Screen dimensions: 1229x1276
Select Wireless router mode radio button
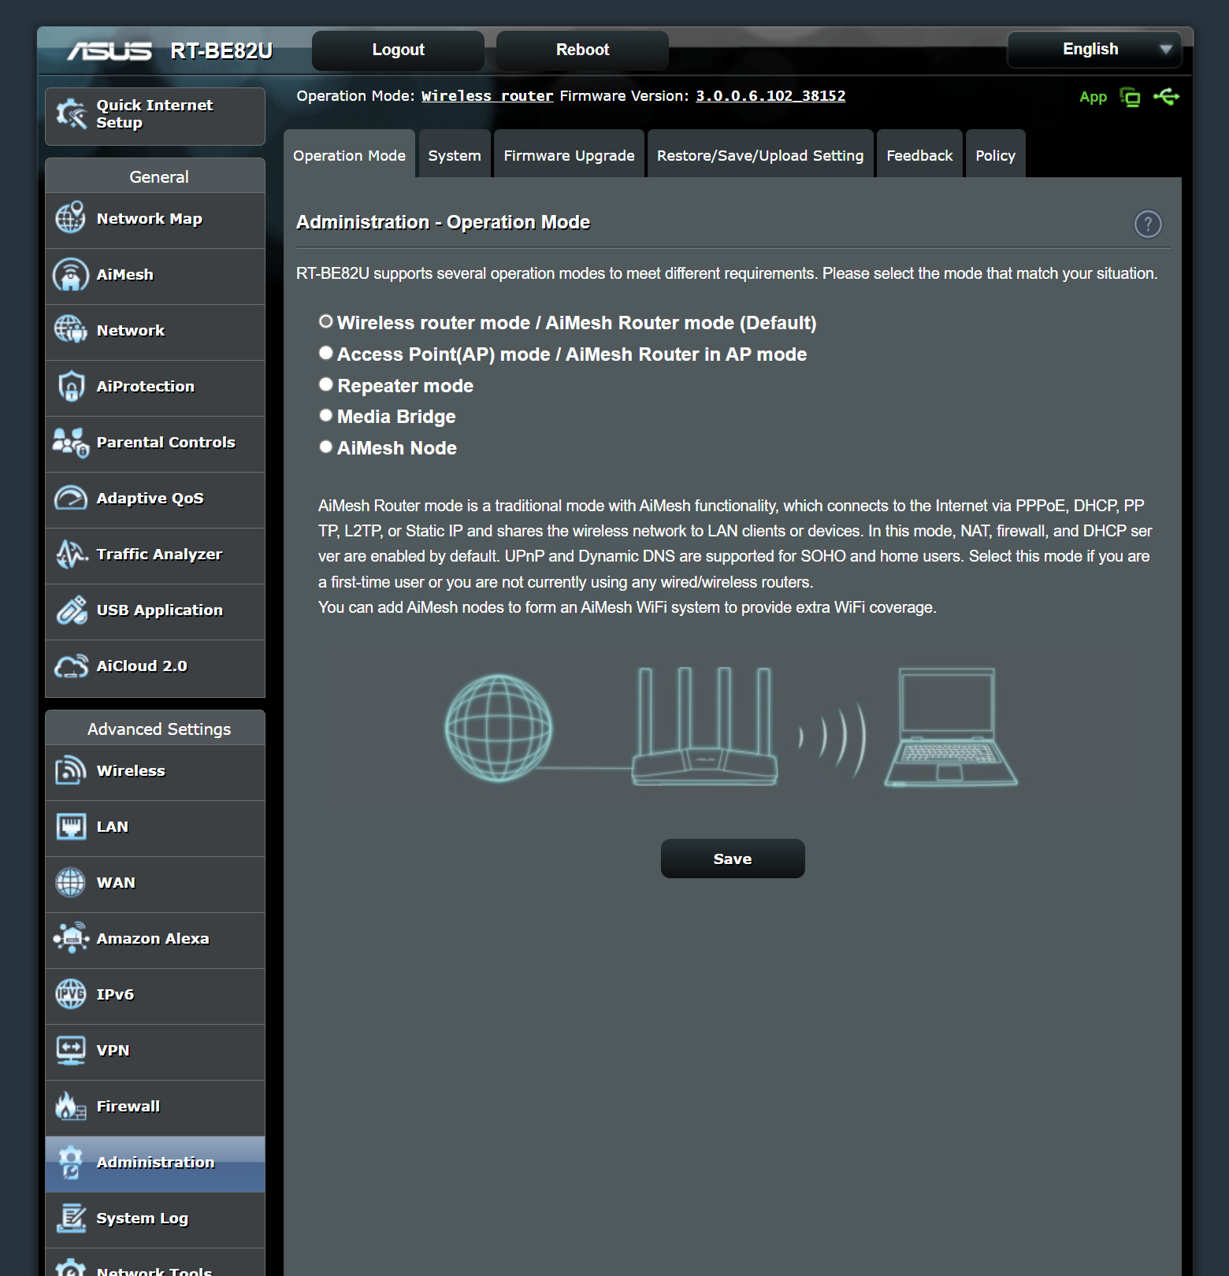(x=325, y=321)
